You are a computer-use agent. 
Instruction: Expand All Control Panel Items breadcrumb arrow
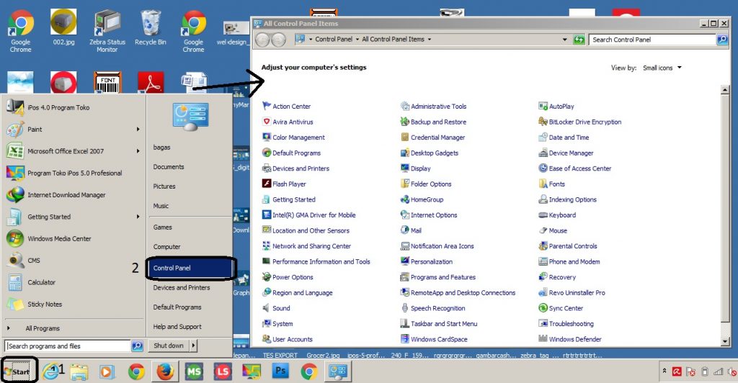coord(430,40)
